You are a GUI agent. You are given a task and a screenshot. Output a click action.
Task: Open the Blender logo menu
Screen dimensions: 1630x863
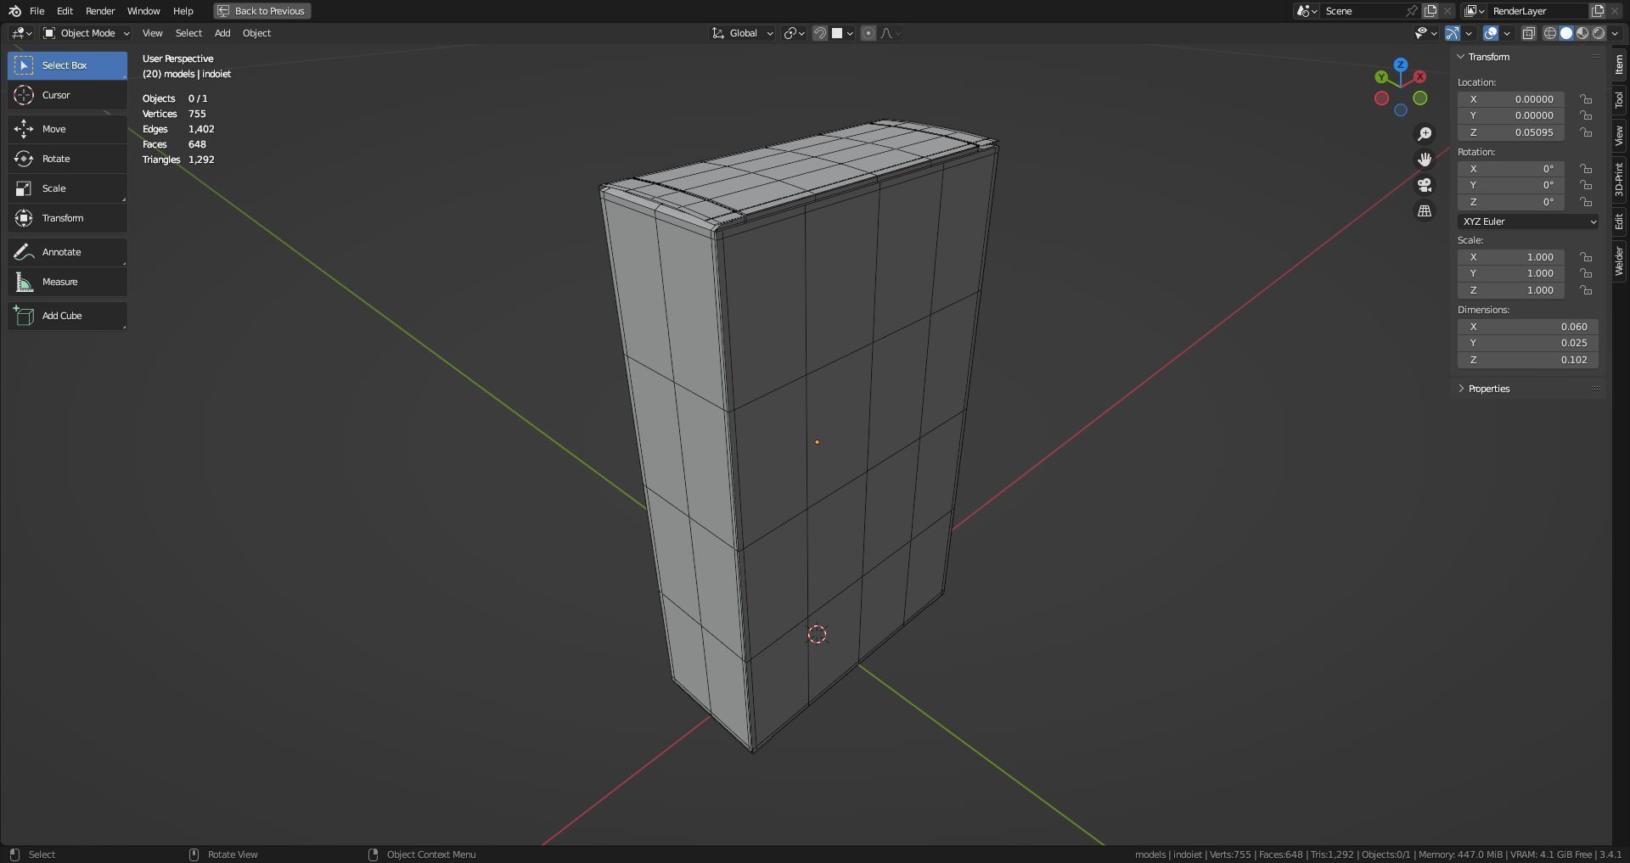coord(14,11)
